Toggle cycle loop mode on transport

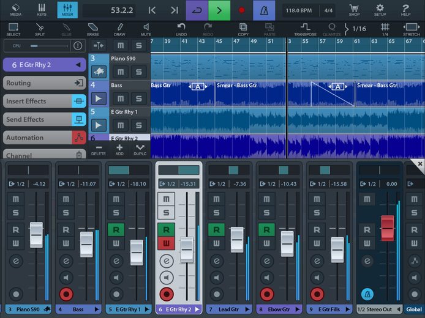tap(197, 10)
